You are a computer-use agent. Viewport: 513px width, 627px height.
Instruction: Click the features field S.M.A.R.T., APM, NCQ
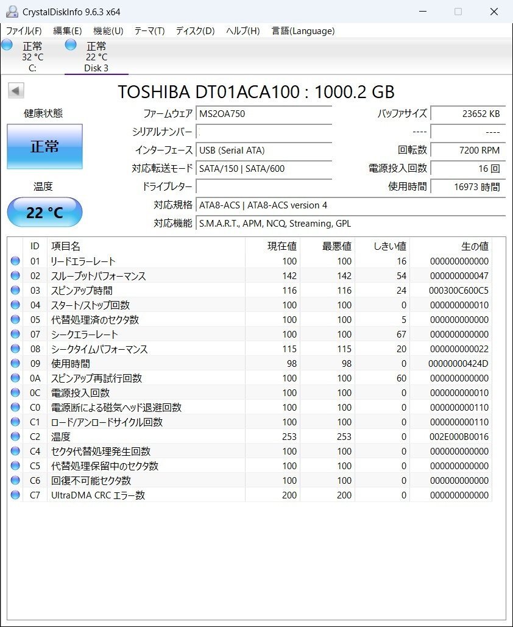[351, 224]
